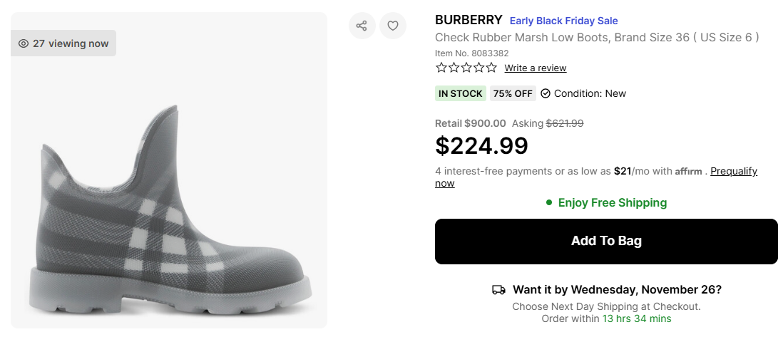The height and width of the screenshot is (337, 783).
Task: Click the Burberry boot product image
Action: click(x=169, y=214)
